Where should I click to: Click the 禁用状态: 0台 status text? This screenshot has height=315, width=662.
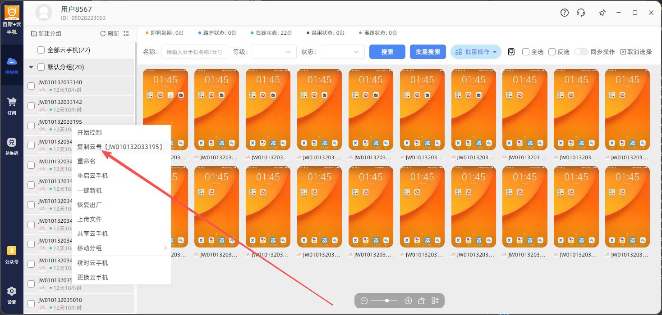328,33
